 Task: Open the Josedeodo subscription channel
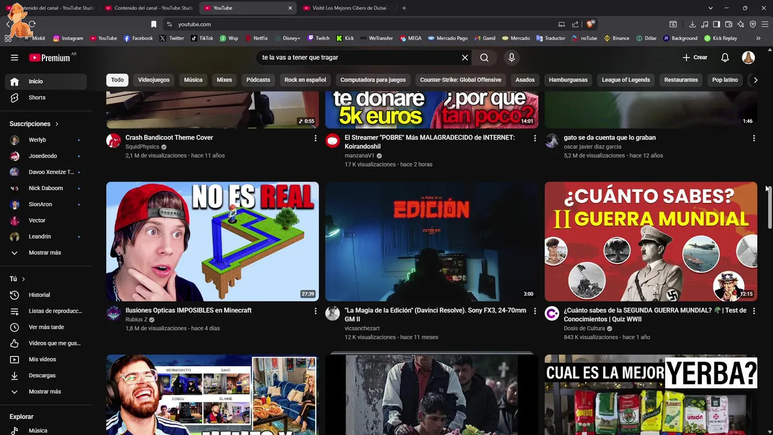click(x=46, y=156)
